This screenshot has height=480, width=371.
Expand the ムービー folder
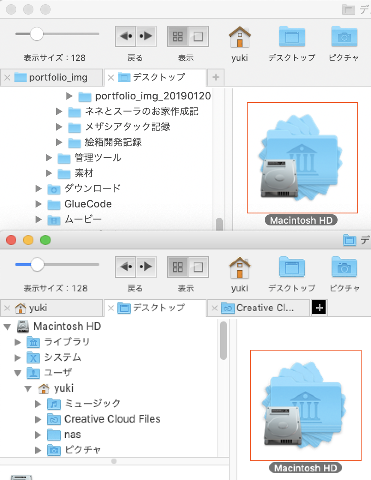click(x=38, y=219)
